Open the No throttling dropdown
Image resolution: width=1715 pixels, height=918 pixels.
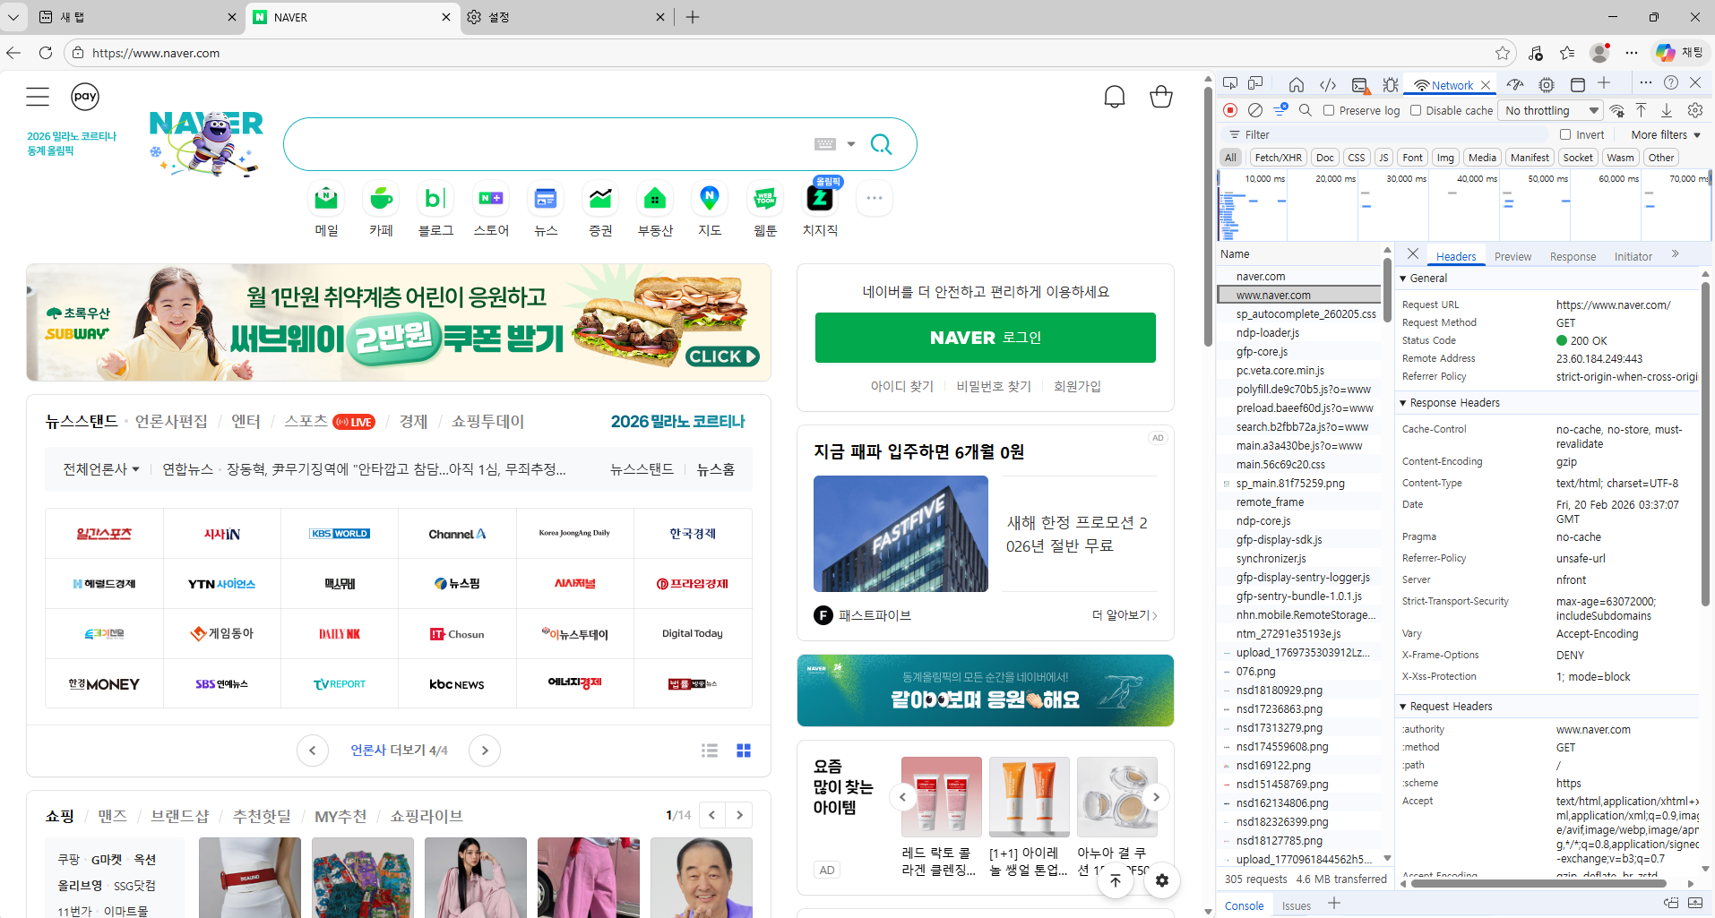click(1552, 110)
